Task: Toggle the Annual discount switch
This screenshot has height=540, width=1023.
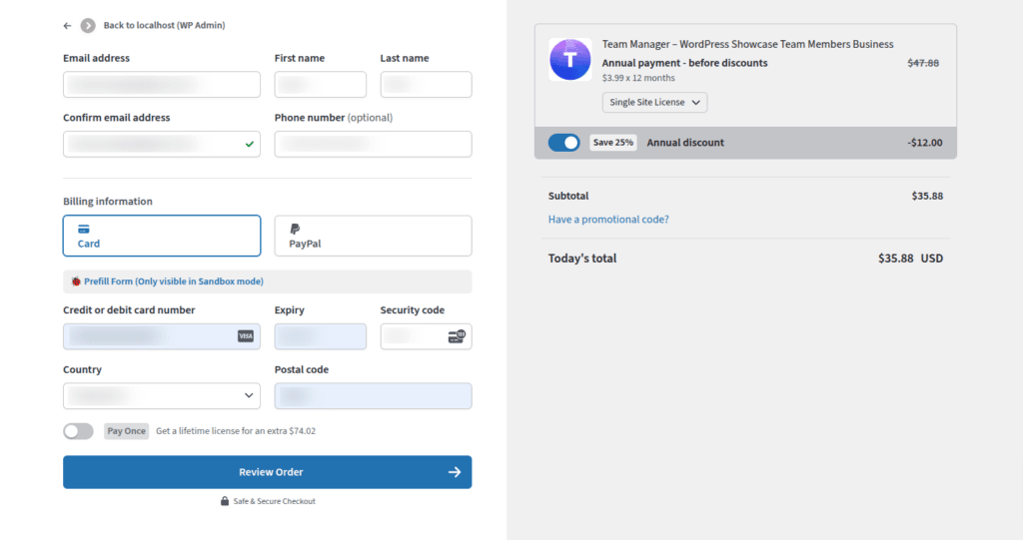Action: click(563, 143)
